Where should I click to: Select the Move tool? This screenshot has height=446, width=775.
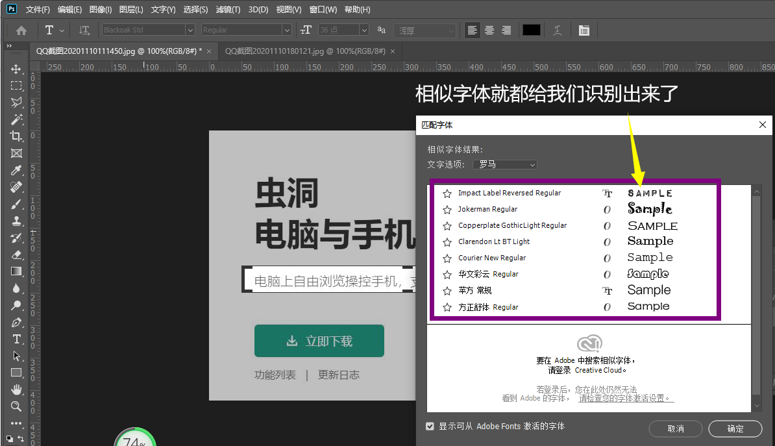click(x=16, y=69)
